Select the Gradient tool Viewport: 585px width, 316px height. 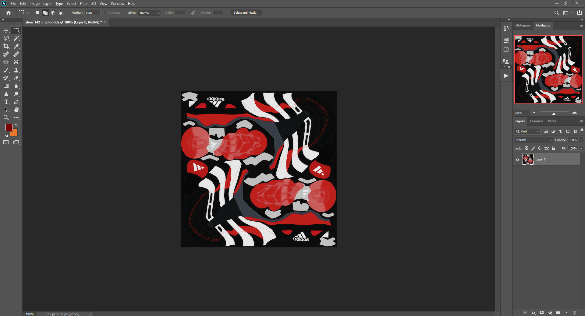tap(6, 86)
